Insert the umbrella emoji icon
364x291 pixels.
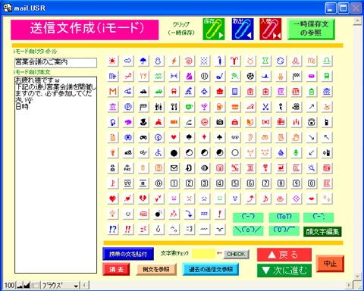pos(143,61)
